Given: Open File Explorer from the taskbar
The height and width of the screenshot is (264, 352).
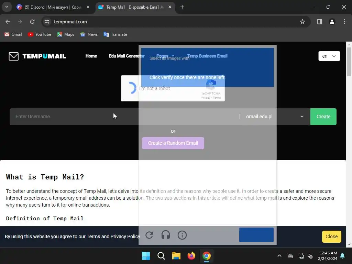Looking at the screenshot, I should [176, 256].
